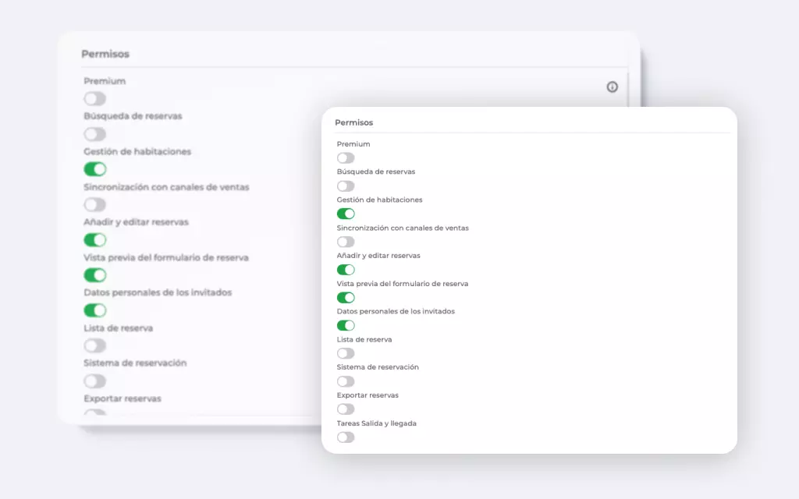Turn on Tareas Salida y llegada toggle
799x499 pixels.
click(346, 437)
